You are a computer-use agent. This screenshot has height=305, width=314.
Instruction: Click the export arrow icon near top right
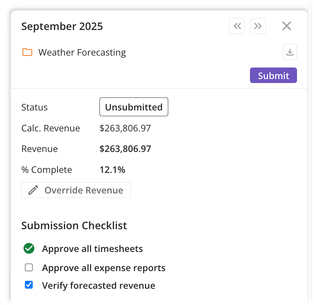289,52
